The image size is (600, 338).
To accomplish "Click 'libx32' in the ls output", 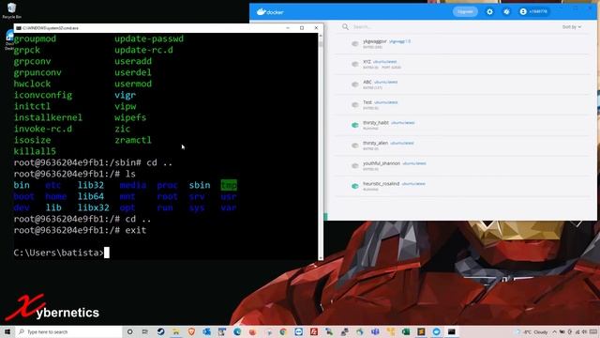I will pyautogui.click(x=94, y=207).
